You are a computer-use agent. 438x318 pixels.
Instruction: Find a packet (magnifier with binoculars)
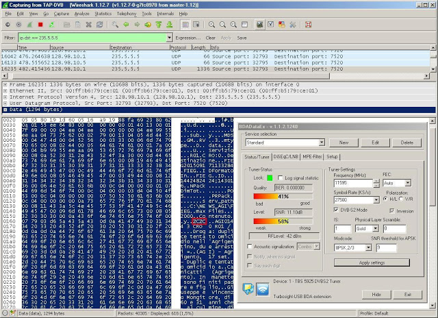(115, 25)
